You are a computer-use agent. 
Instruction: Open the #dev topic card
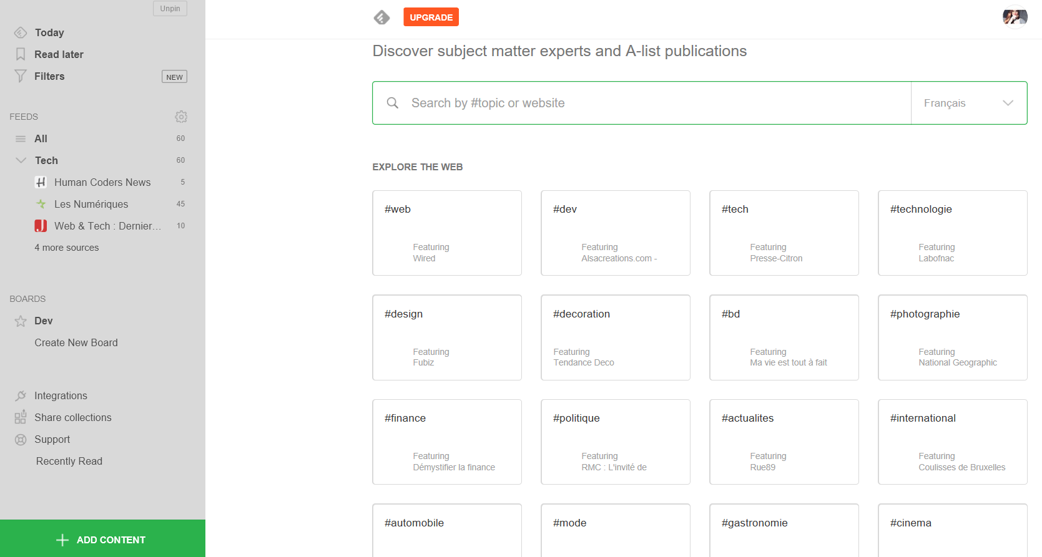tap(616, 233)
